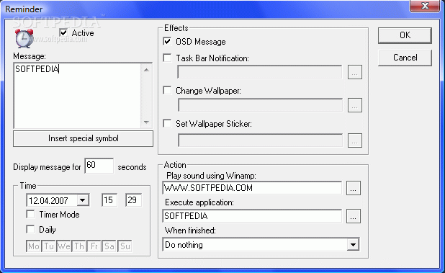Browse for Task Bar Notification file
This screenshot has height=273, width=445.
coord(355,72)
